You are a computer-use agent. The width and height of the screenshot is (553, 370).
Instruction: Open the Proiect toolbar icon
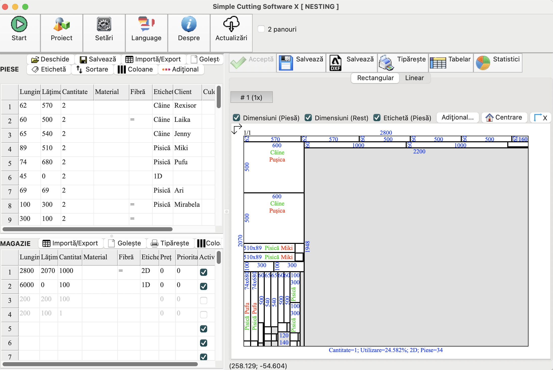tap(61, 24)
